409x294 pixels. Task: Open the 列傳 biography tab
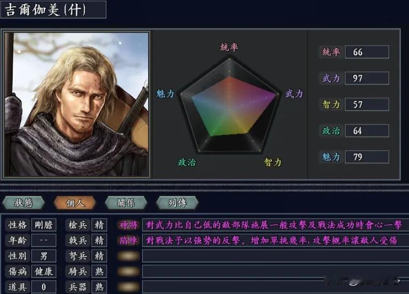177,203
